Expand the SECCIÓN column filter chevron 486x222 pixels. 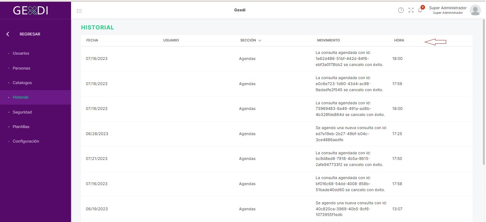(260, 40)
